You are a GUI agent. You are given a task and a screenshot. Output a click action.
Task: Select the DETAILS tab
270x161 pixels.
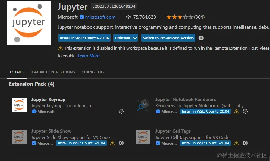pyautogui.click(x=17, y=72)
